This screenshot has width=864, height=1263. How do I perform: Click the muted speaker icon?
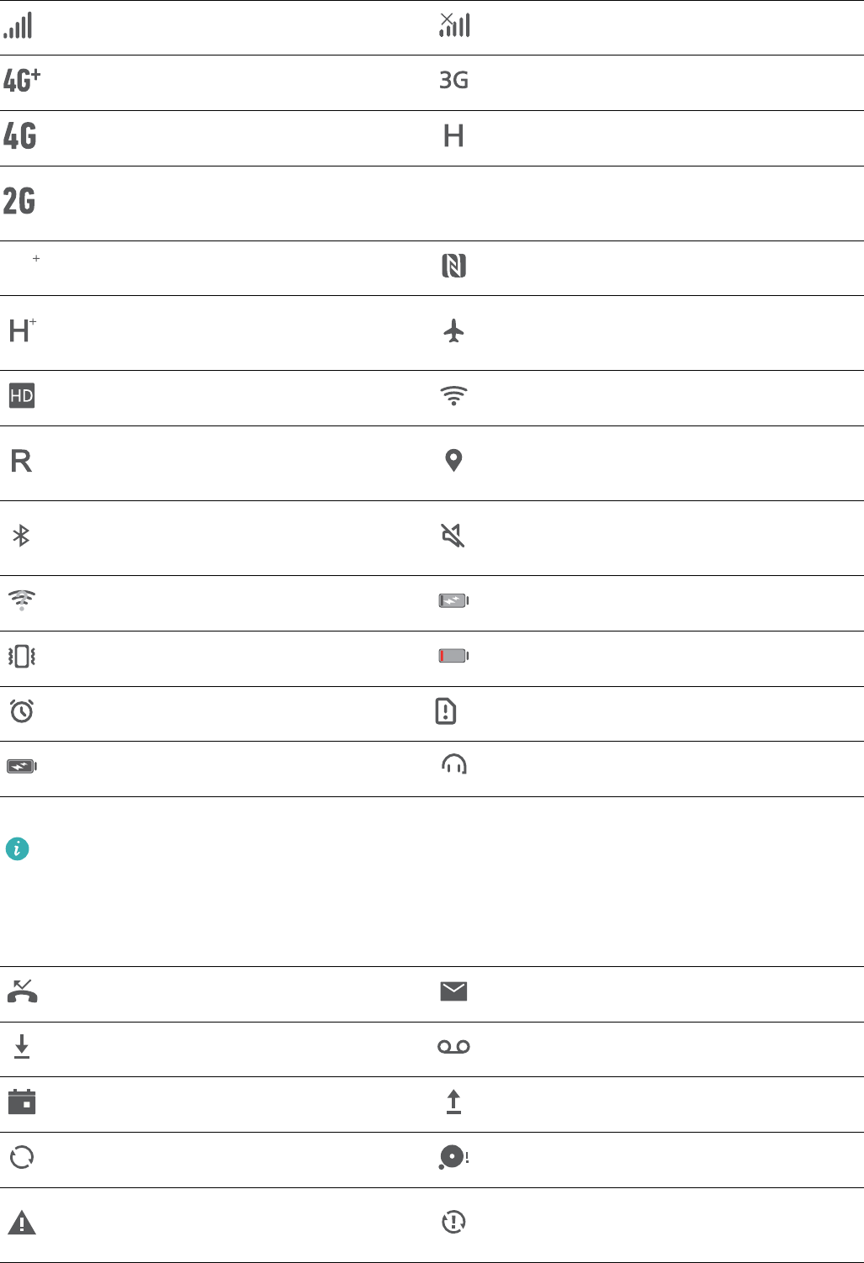point(453,536)
